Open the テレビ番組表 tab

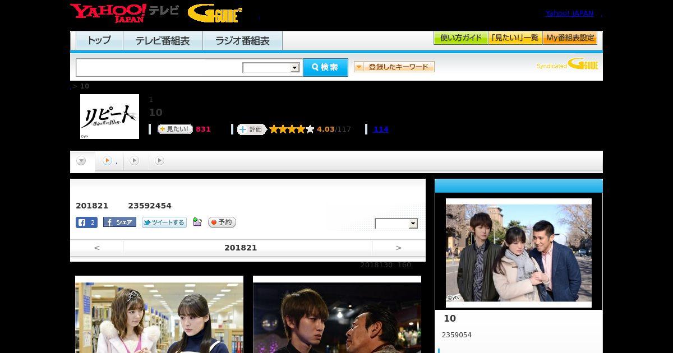pos(163,40)
